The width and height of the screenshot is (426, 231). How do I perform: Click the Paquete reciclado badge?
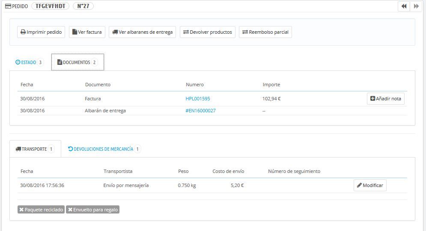tap(41, 210)
